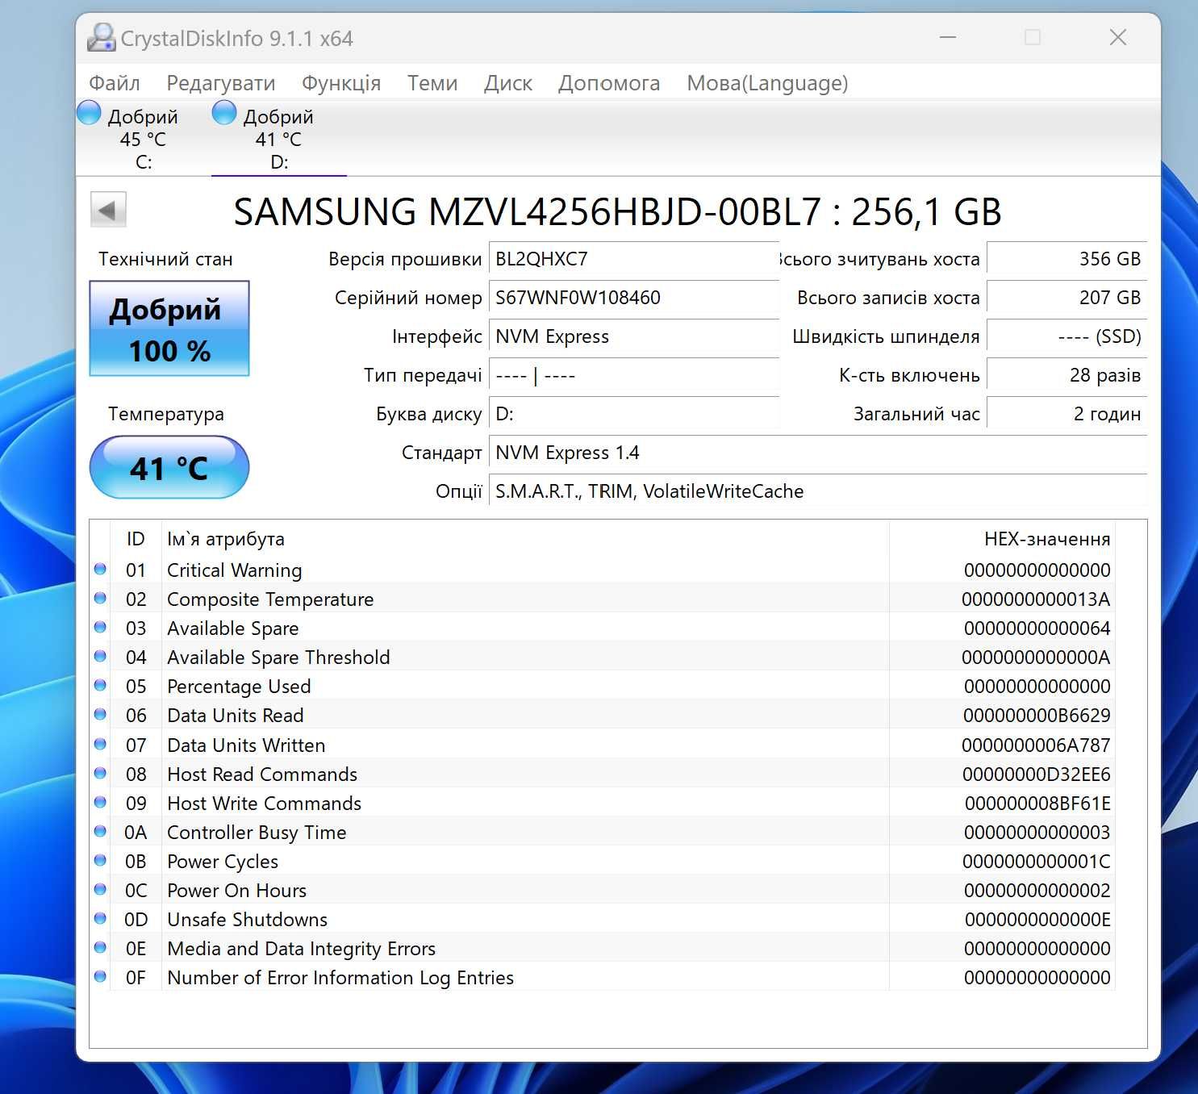Click status dot for Data Units Written row
This screenshot has width=1198, height=1094.
100,744
